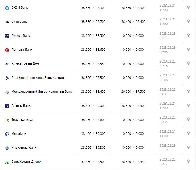196x170 pixels.
Task: Click the Банк Кредит Днепр logo
Action: (7, 162)
